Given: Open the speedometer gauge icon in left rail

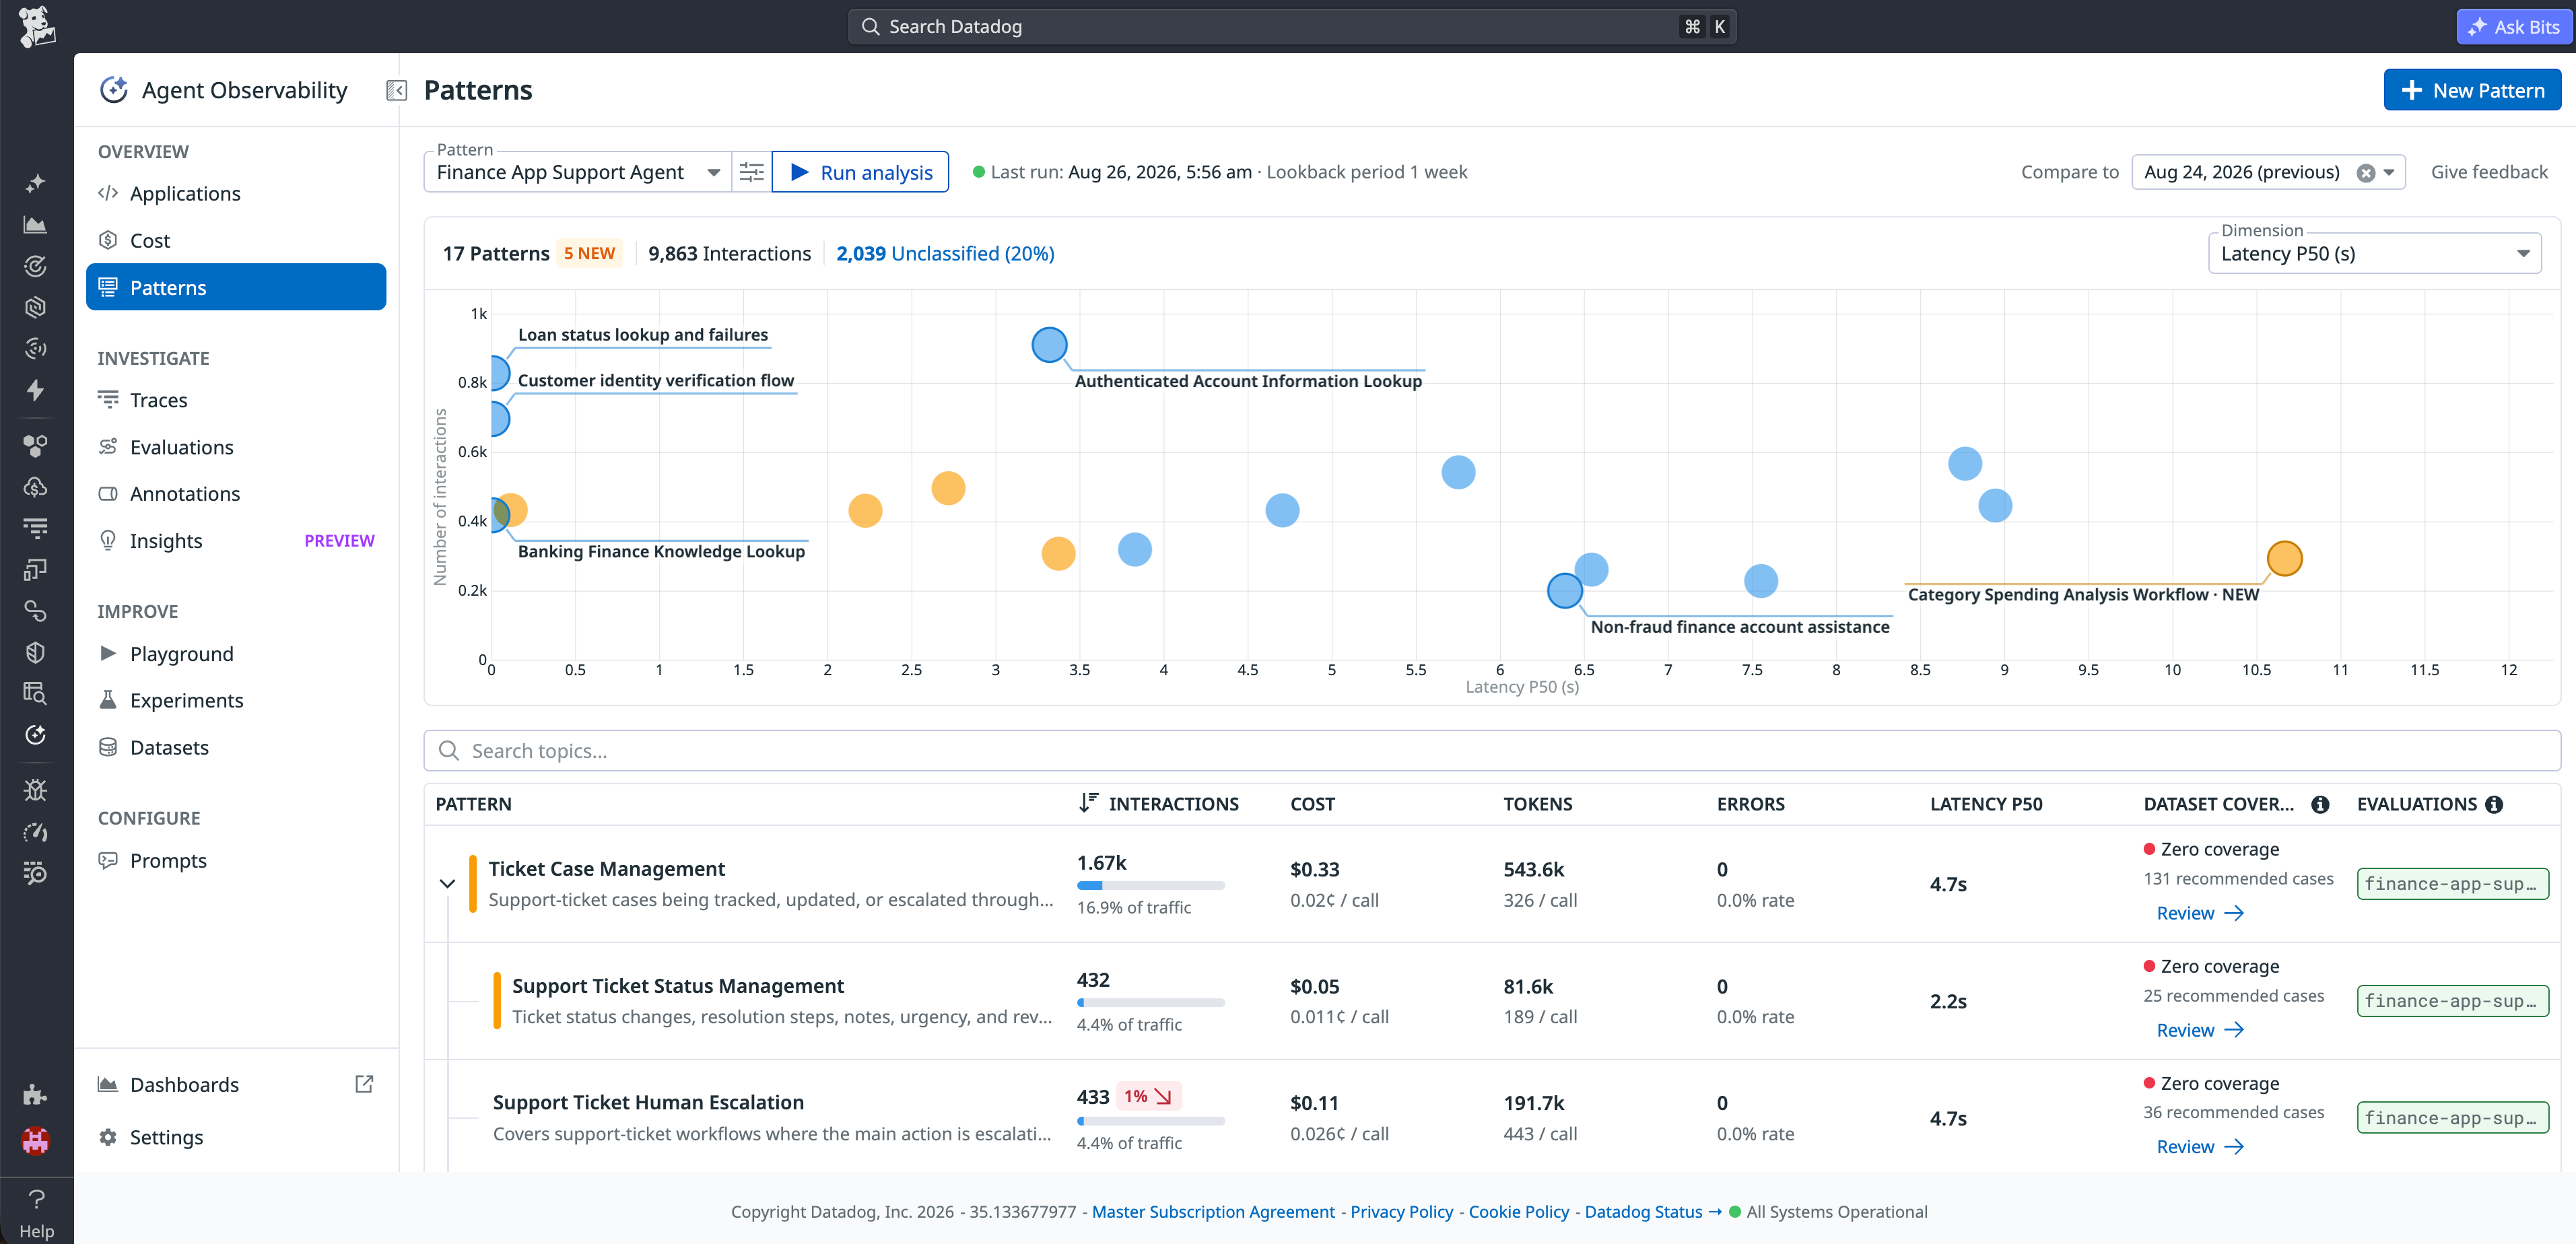Looking at the screenshot, I should [35, 832].
